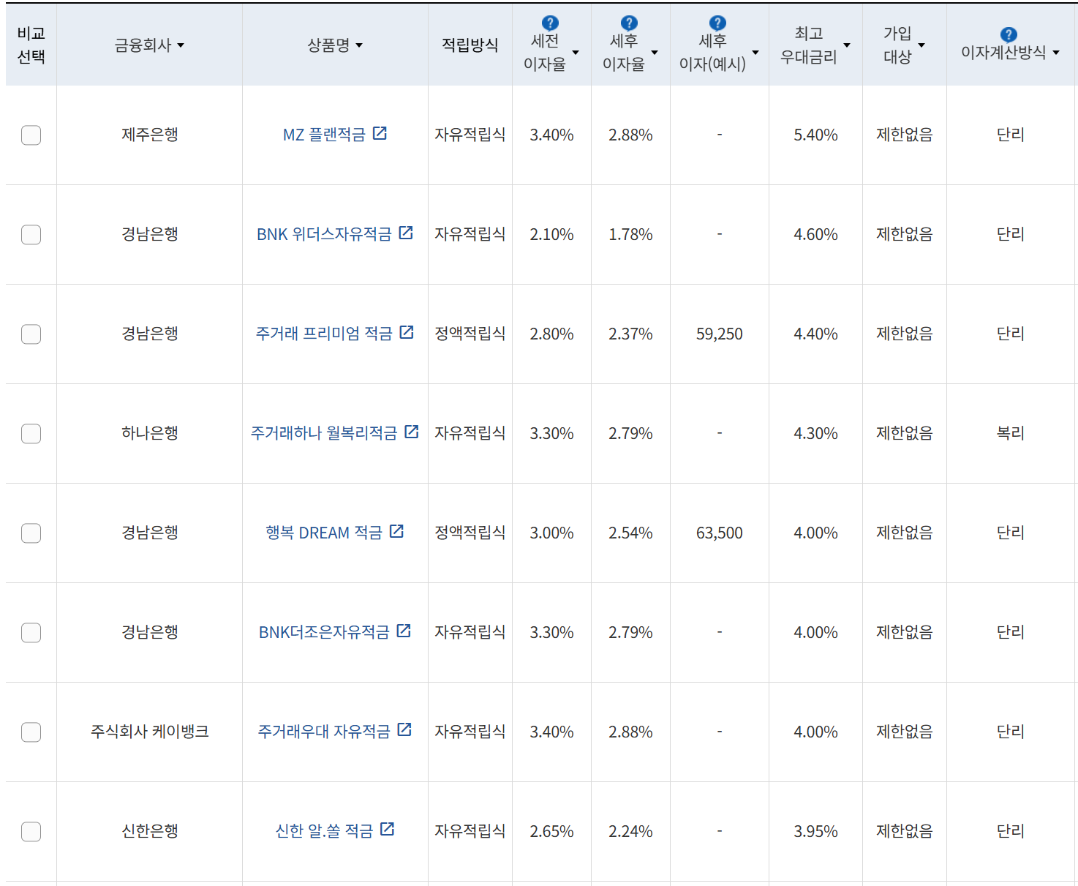Enable comparison checkbox for 주거래우대 자유적금

click(31, 732)
